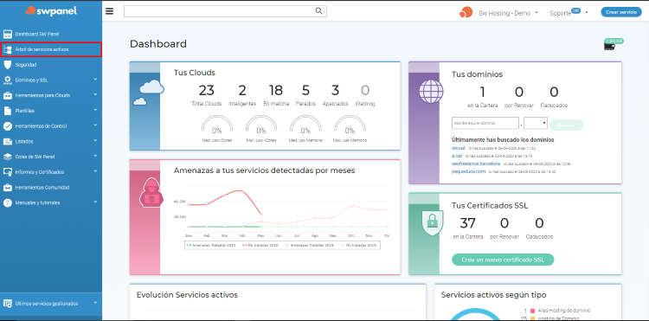Expand the Dominios y SSL chevron
Screen dimensions: 649x321
(95, 79)
